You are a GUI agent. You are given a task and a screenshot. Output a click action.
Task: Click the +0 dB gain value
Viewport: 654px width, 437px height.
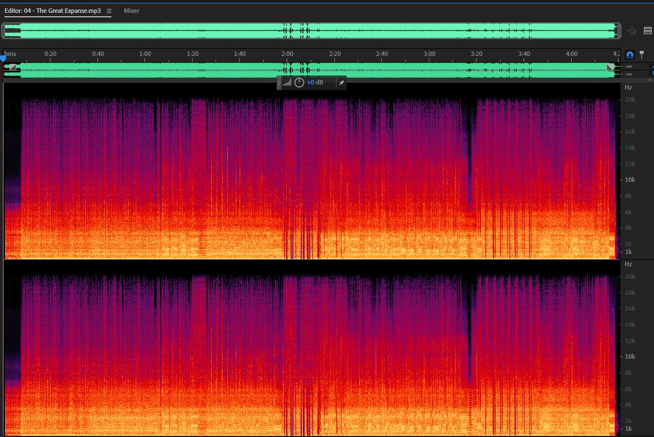[315, 83]
